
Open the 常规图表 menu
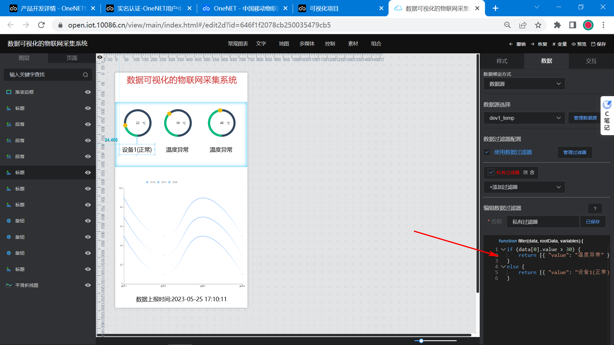pos(238,44)
